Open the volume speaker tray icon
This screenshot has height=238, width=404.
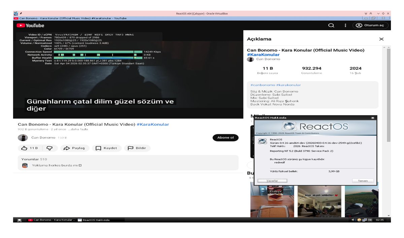(353, 220)
